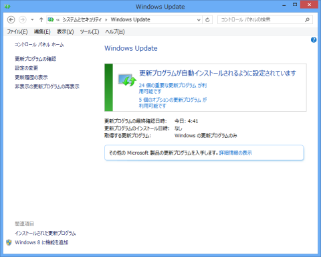Click the Windows Update page heading

click(131, 48)
